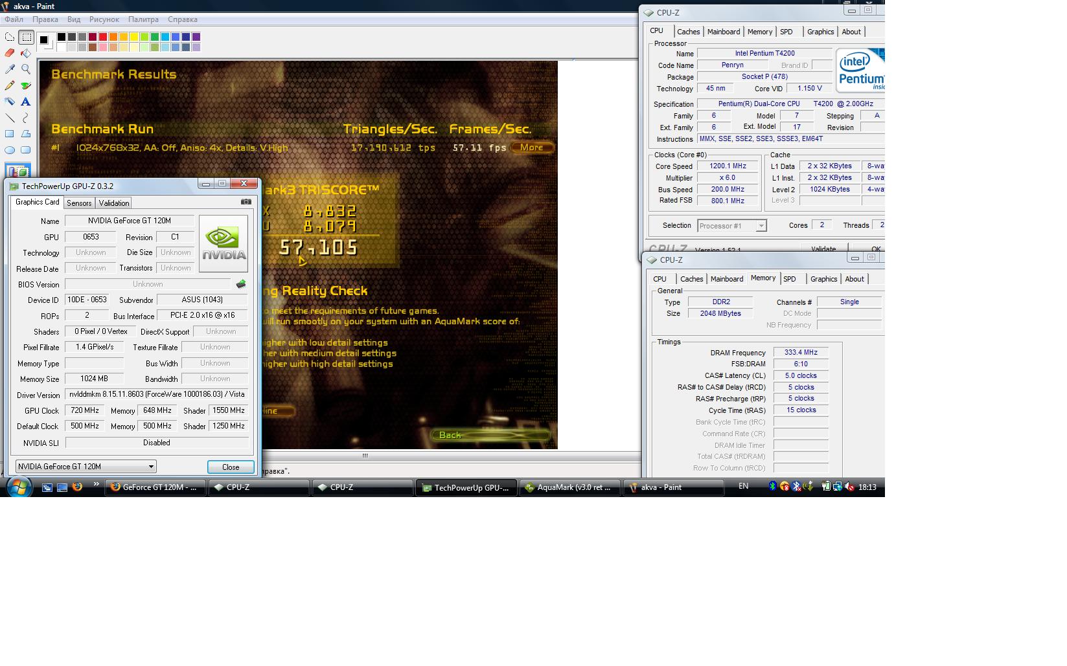The width and height of the screenshot is (1067, 666).
Task: Click the foreground/background color indicator box
Action: (45, 41)
